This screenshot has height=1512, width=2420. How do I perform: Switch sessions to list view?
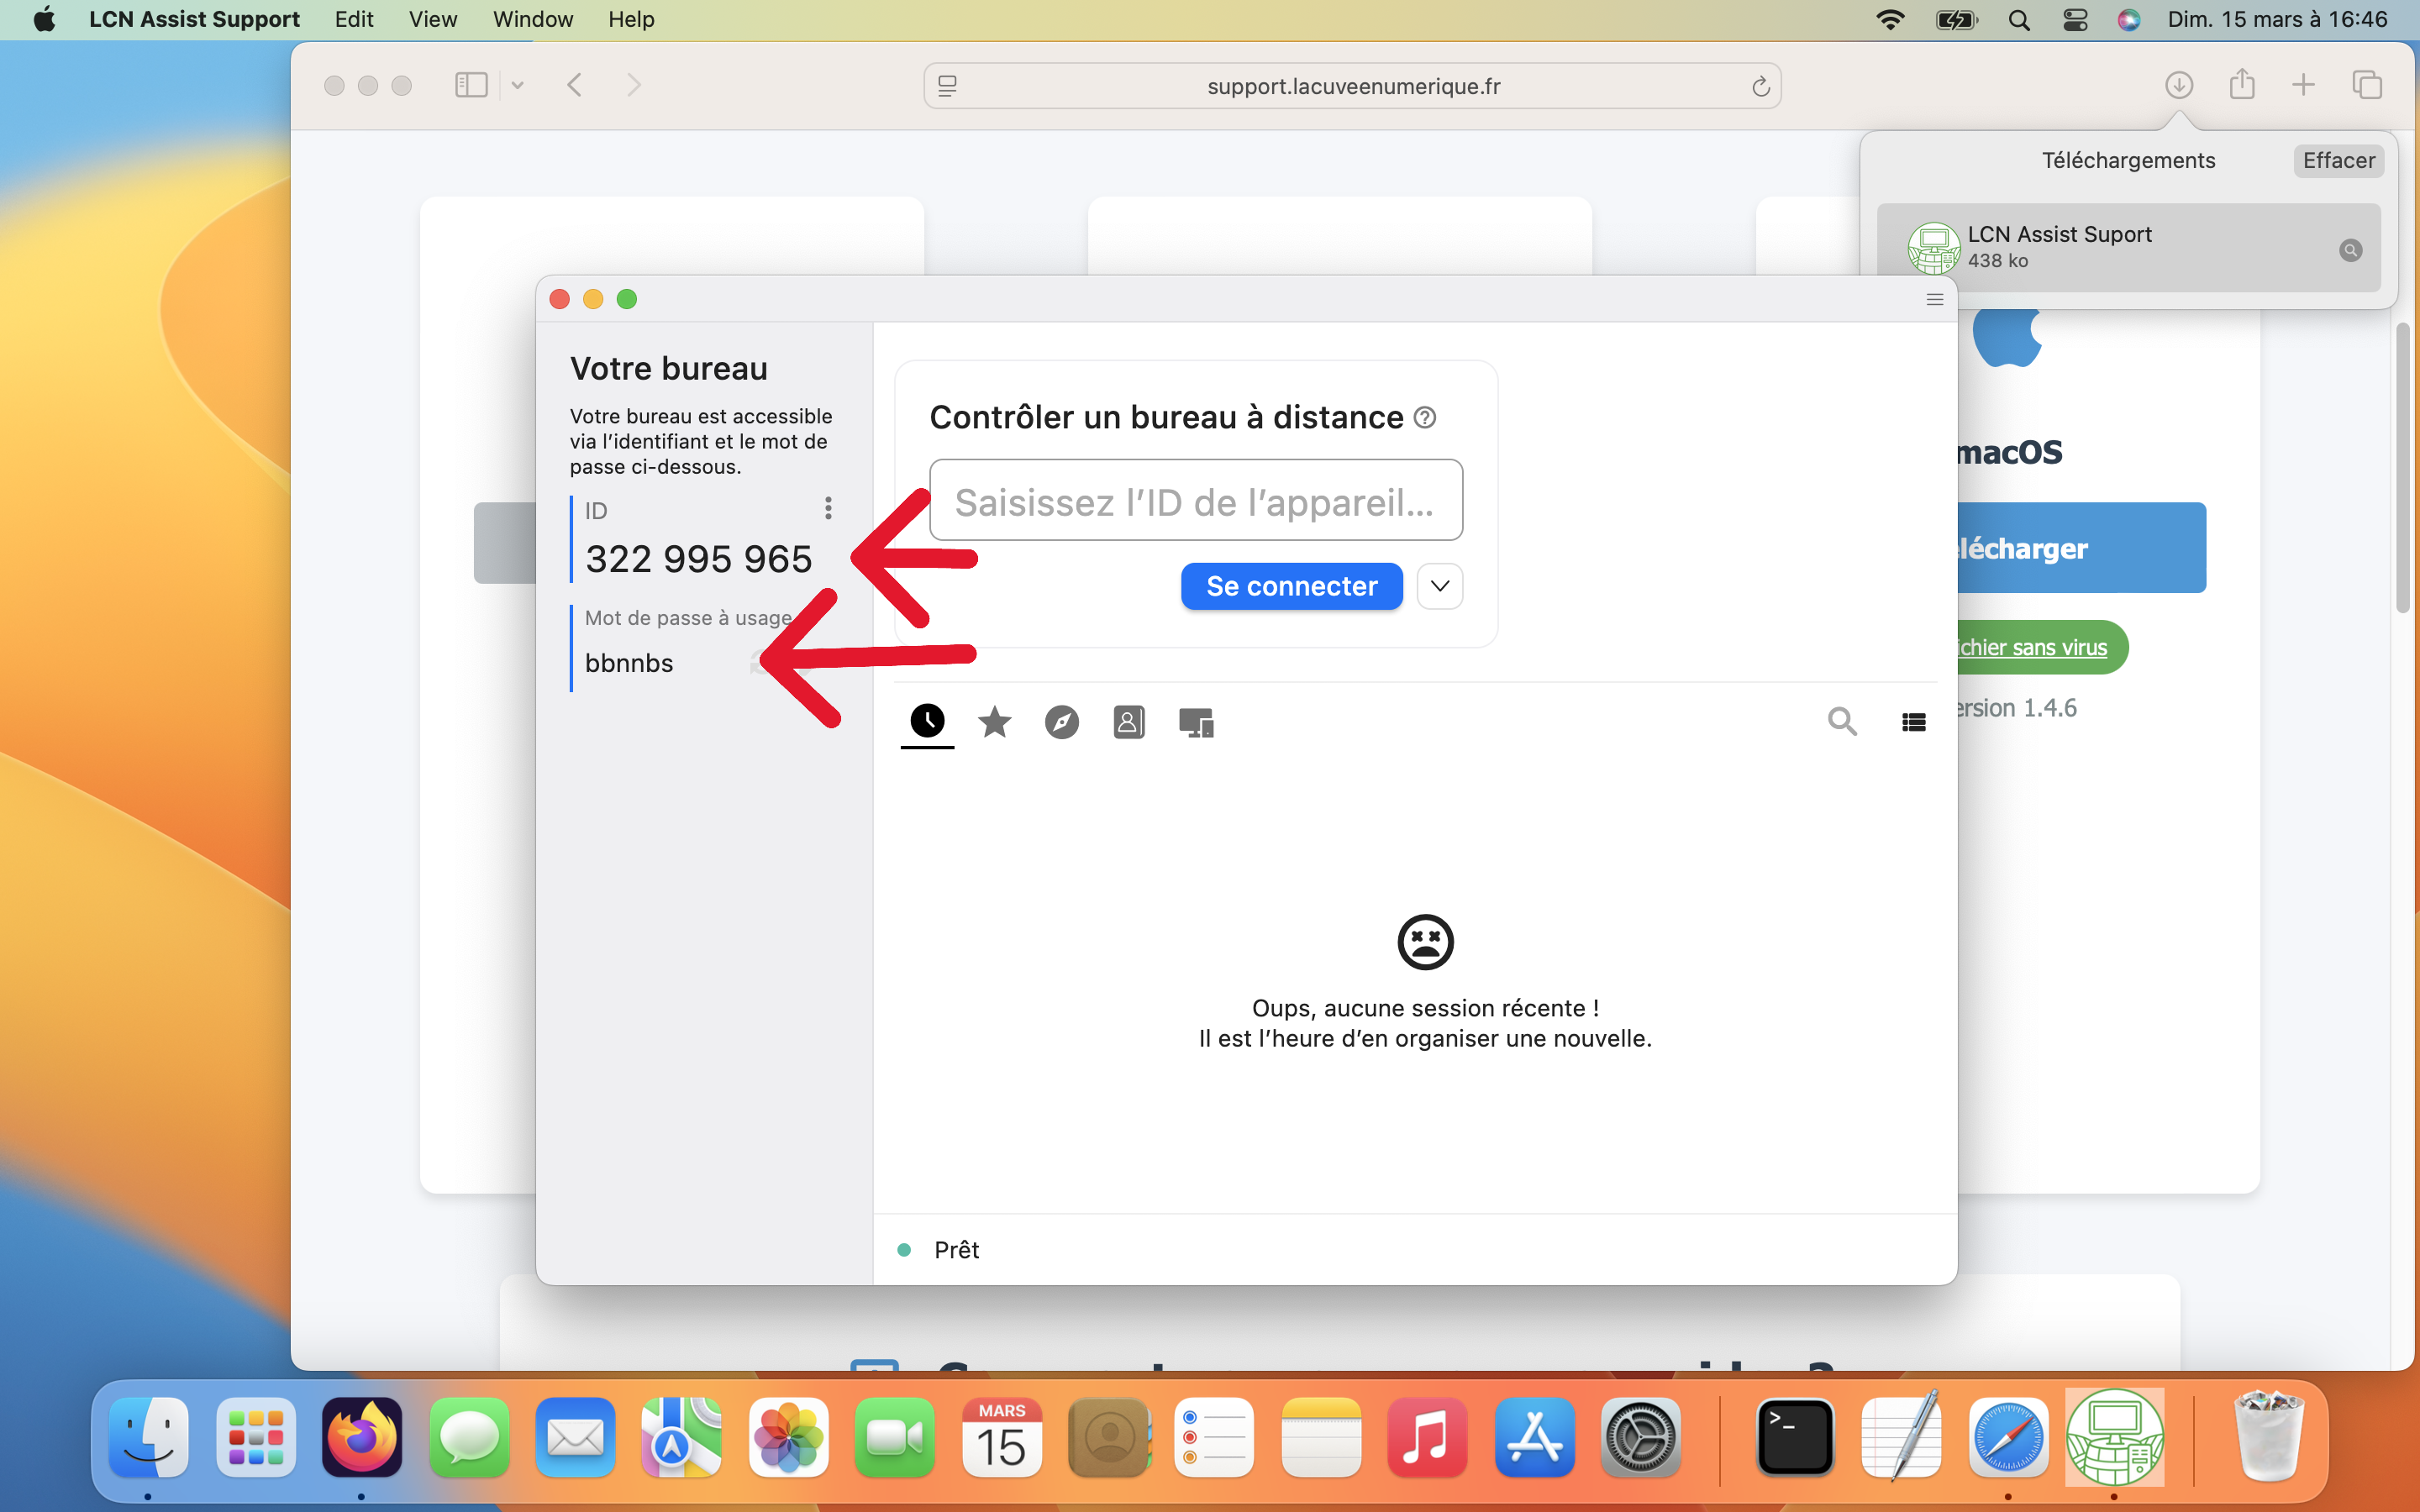pos(1913,722)
